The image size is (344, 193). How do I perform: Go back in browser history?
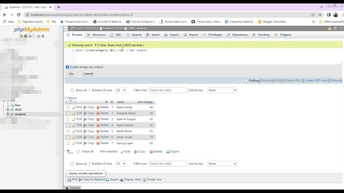pyautogui.click(x=5, y=14)
